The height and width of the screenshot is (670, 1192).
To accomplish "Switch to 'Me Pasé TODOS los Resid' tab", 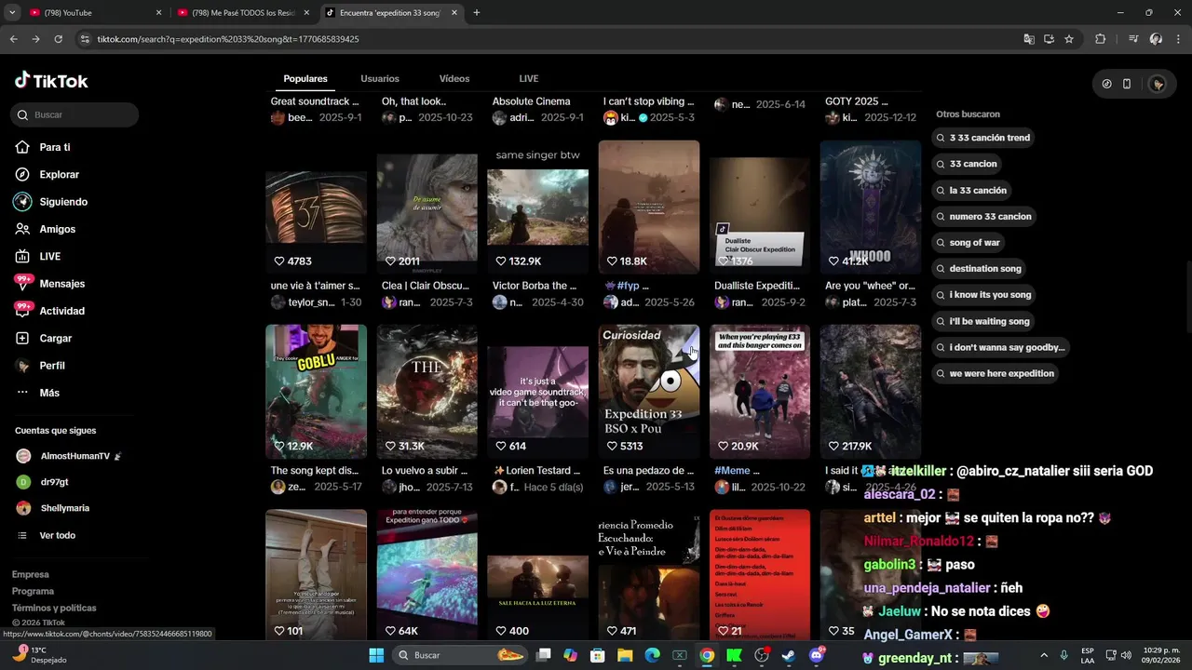I will [243, 13].
